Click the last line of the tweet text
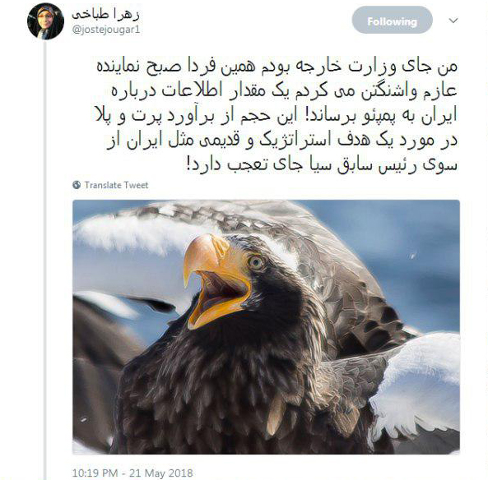488x480 pixels. click(x=322, y=164)
